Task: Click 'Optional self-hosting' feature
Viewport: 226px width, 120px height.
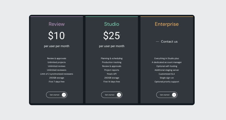Action: [x=167, y=66]
